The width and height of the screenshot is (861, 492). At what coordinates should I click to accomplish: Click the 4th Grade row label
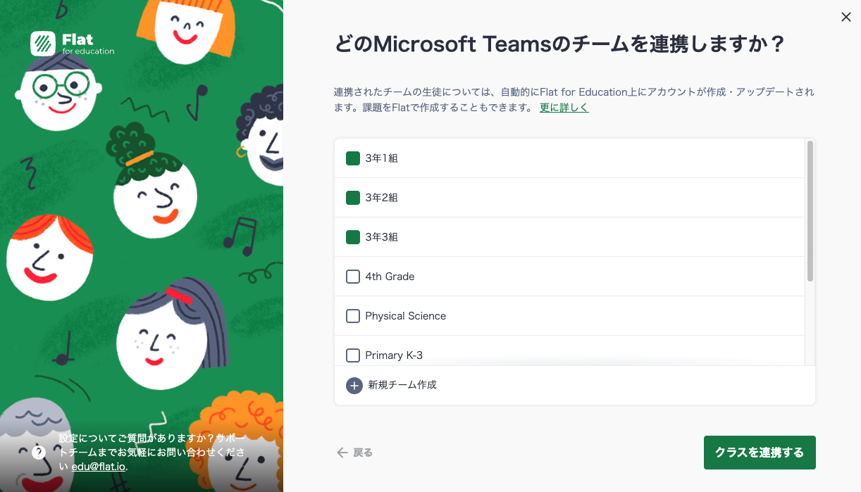pyautogui.click(x=388, y=277)
